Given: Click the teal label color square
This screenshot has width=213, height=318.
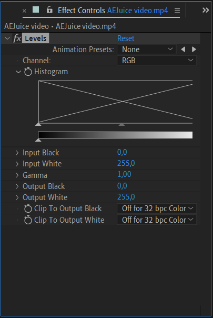Looking at the screenshot, I should (36, 9).
